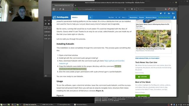Expand the More dropdown in nav
This screenshot has height=106, width=189.
124,17
